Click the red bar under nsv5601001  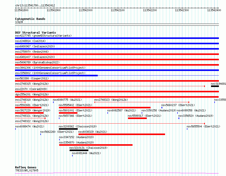point(68,113)
